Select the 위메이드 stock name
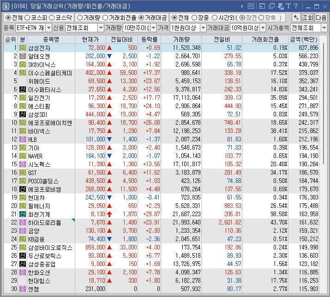The image size is (330, 297). [39, 81]
